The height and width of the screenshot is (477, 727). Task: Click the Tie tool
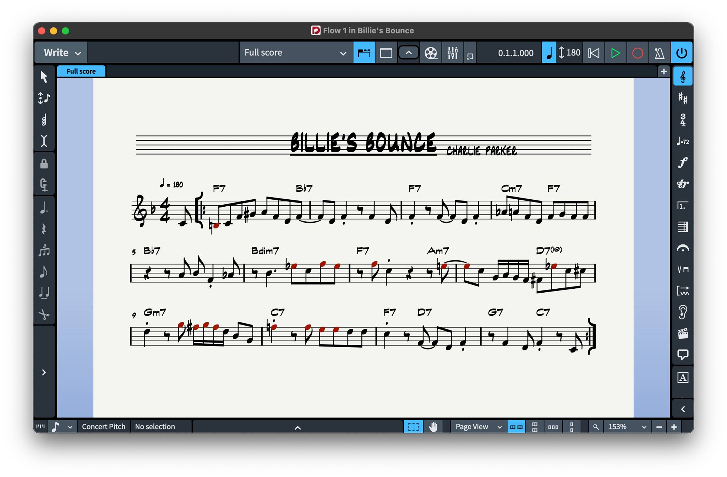point(44,293)
